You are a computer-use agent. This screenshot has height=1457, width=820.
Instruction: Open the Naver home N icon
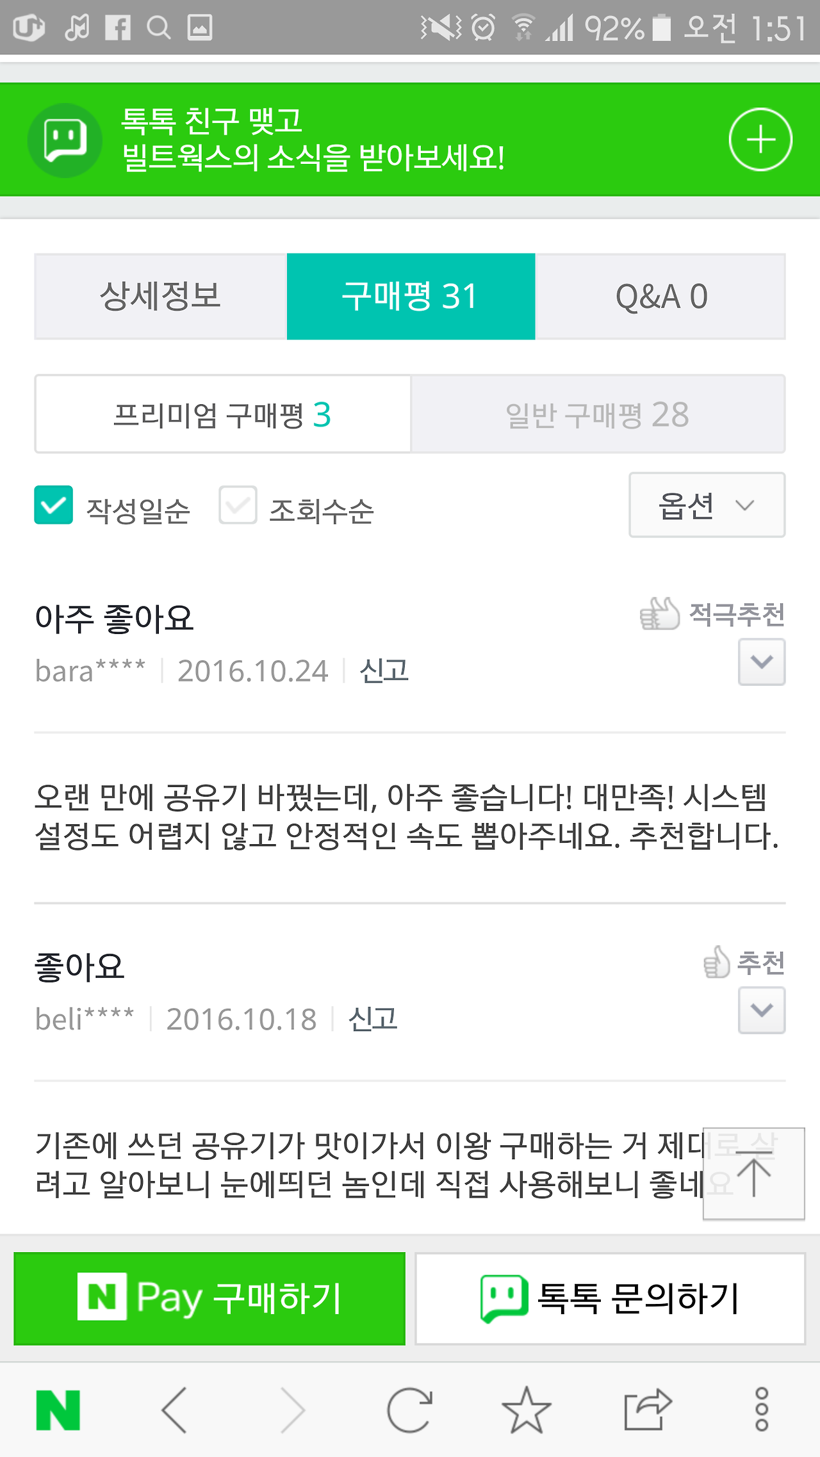pyautogui.click(x=58, y=1410)
